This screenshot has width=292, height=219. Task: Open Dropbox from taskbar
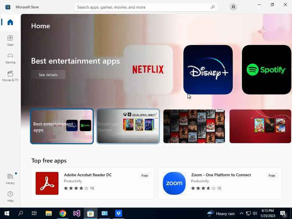click(x=118, y=213)
